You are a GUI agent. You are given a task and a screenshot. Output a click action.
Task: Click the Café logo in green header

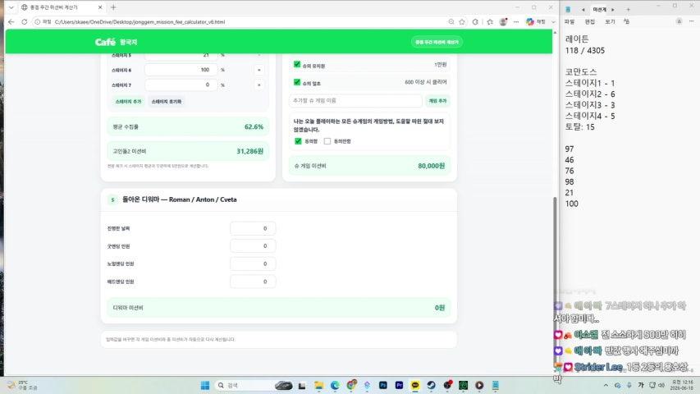coord(105,42)
